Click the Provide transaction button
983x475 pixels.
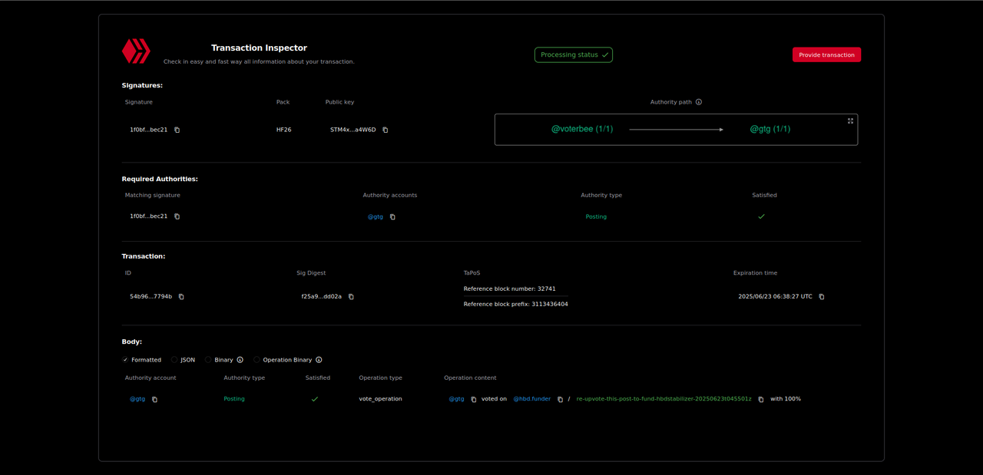[x=826, y=55]
